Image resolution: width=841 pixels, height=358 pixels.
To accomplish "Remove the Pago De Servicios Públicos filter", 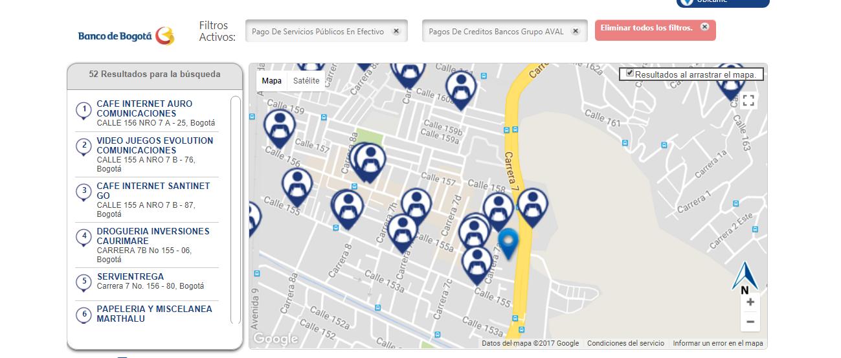I will click(396, 31).
